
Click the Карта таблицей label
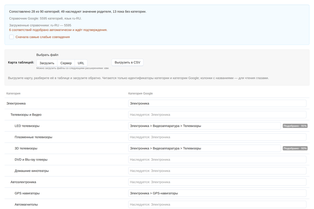click(x=21, y=62)
